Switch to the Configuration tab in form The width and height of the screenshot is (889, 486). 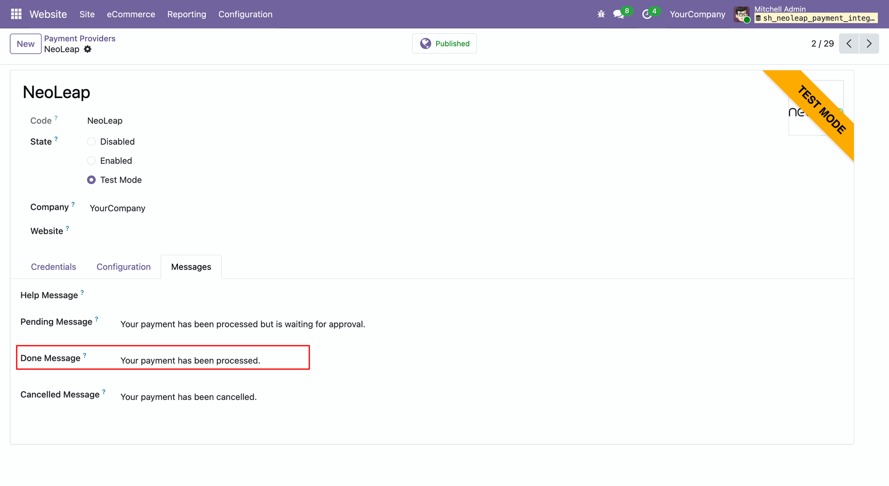pyautogui.click(x=124, y=267)
